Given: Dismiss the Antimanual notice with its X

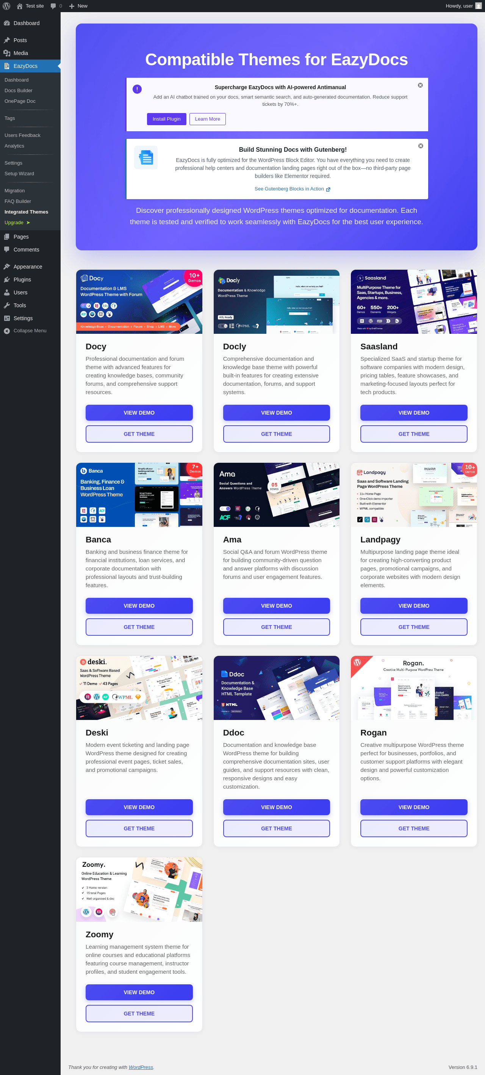Looking at the screenshot, I should pyautogui.click(x=420, y=85).
